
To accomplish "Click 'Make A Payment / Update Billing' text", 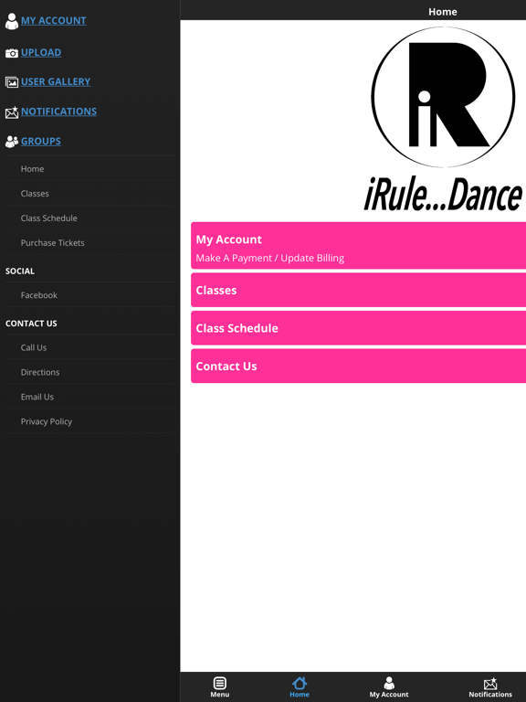I will tap(270, 258).
